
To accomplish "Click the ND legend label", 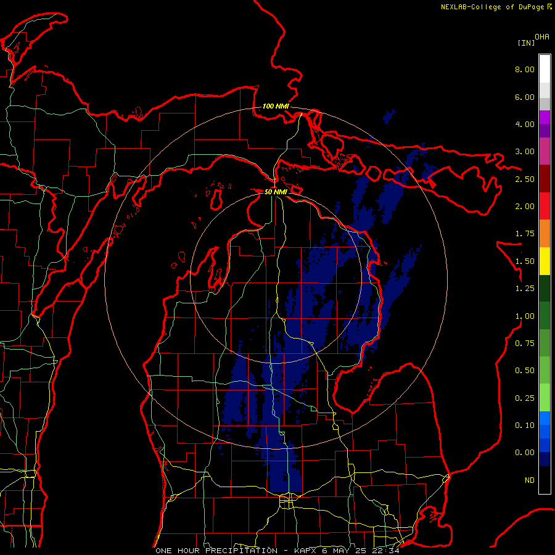I will (530, 480).
